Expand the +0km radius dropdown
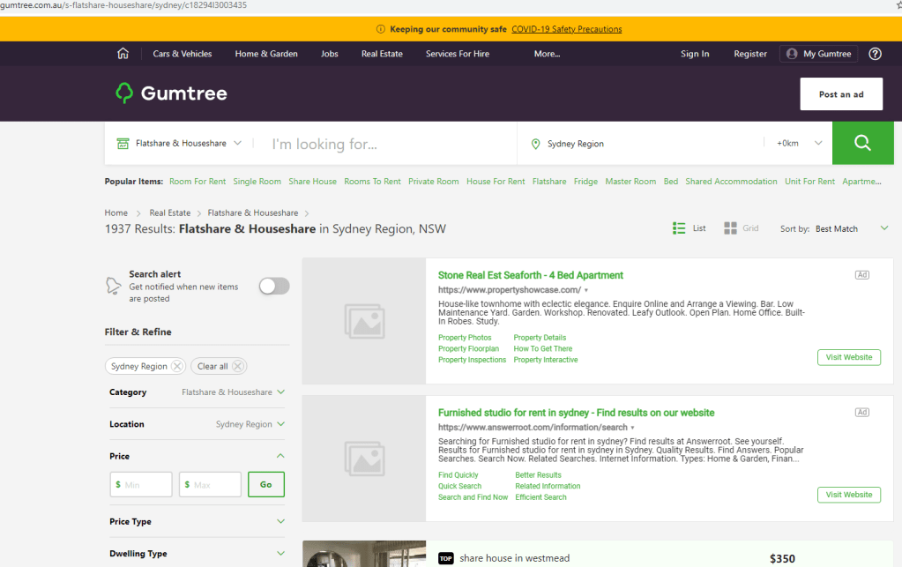The height and width of the screenshot is (567, 902). [x=800, y=143]
